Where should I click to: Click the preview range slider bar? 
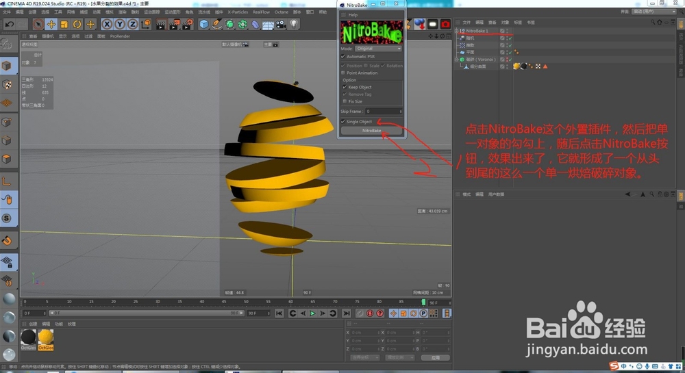[x=147, y=313]
